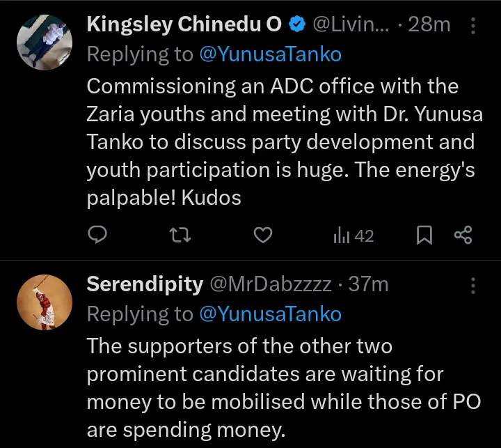Like the ADC office commissioning tweet
501x448 pixels.
[262, 236]
